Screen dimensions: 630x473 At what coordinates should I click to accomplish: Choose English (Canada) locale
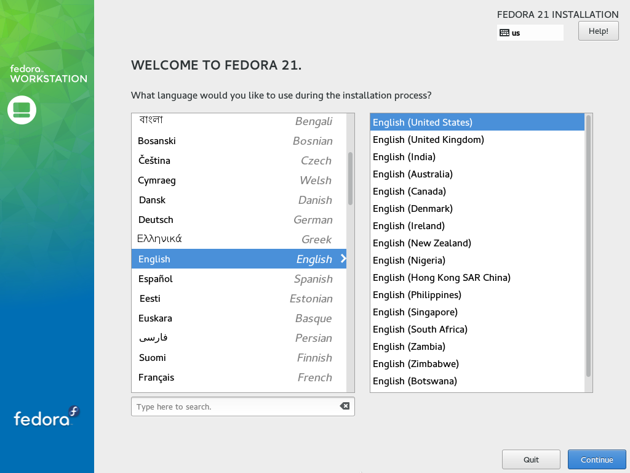click(x=431, y=191)
